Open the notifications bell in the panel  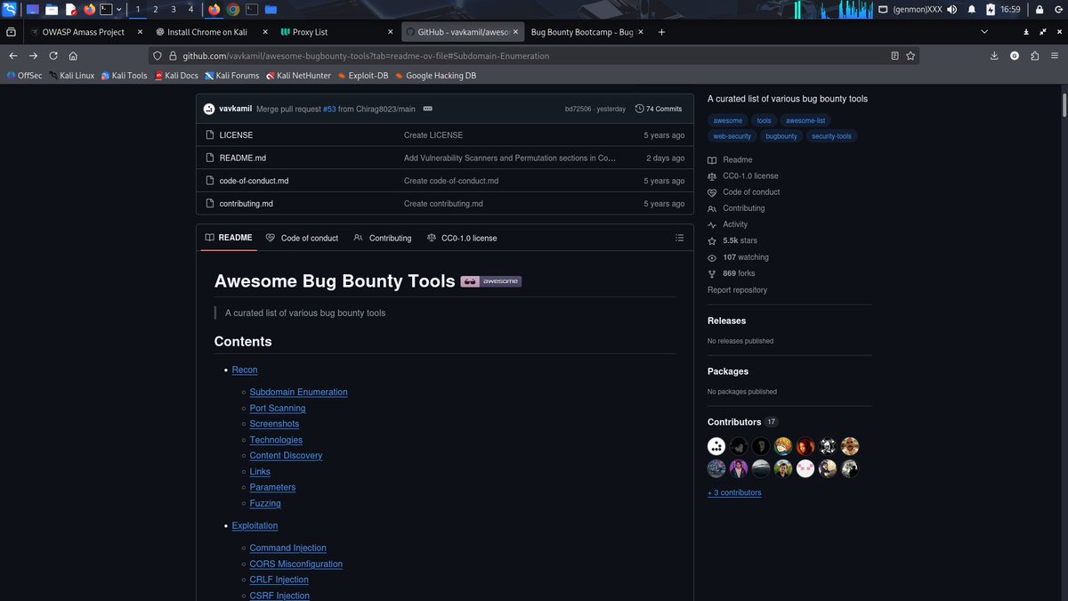[972, 10]
